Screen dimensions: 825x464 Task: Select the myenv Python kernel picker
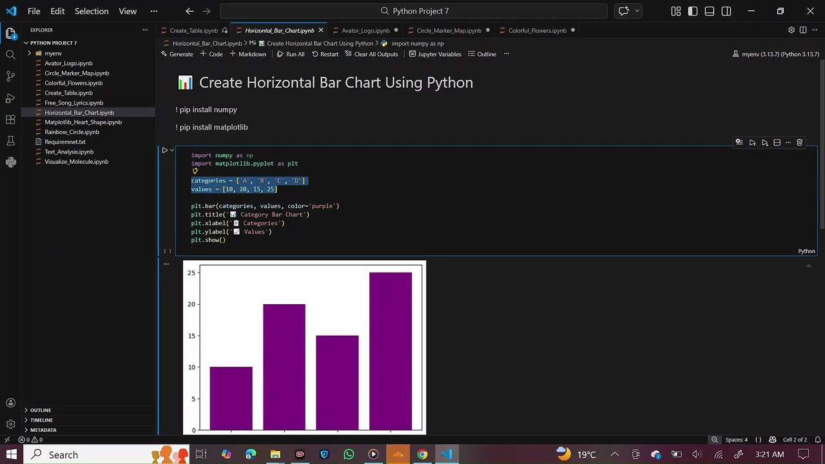pyautogui.click(x=775, y=54)
